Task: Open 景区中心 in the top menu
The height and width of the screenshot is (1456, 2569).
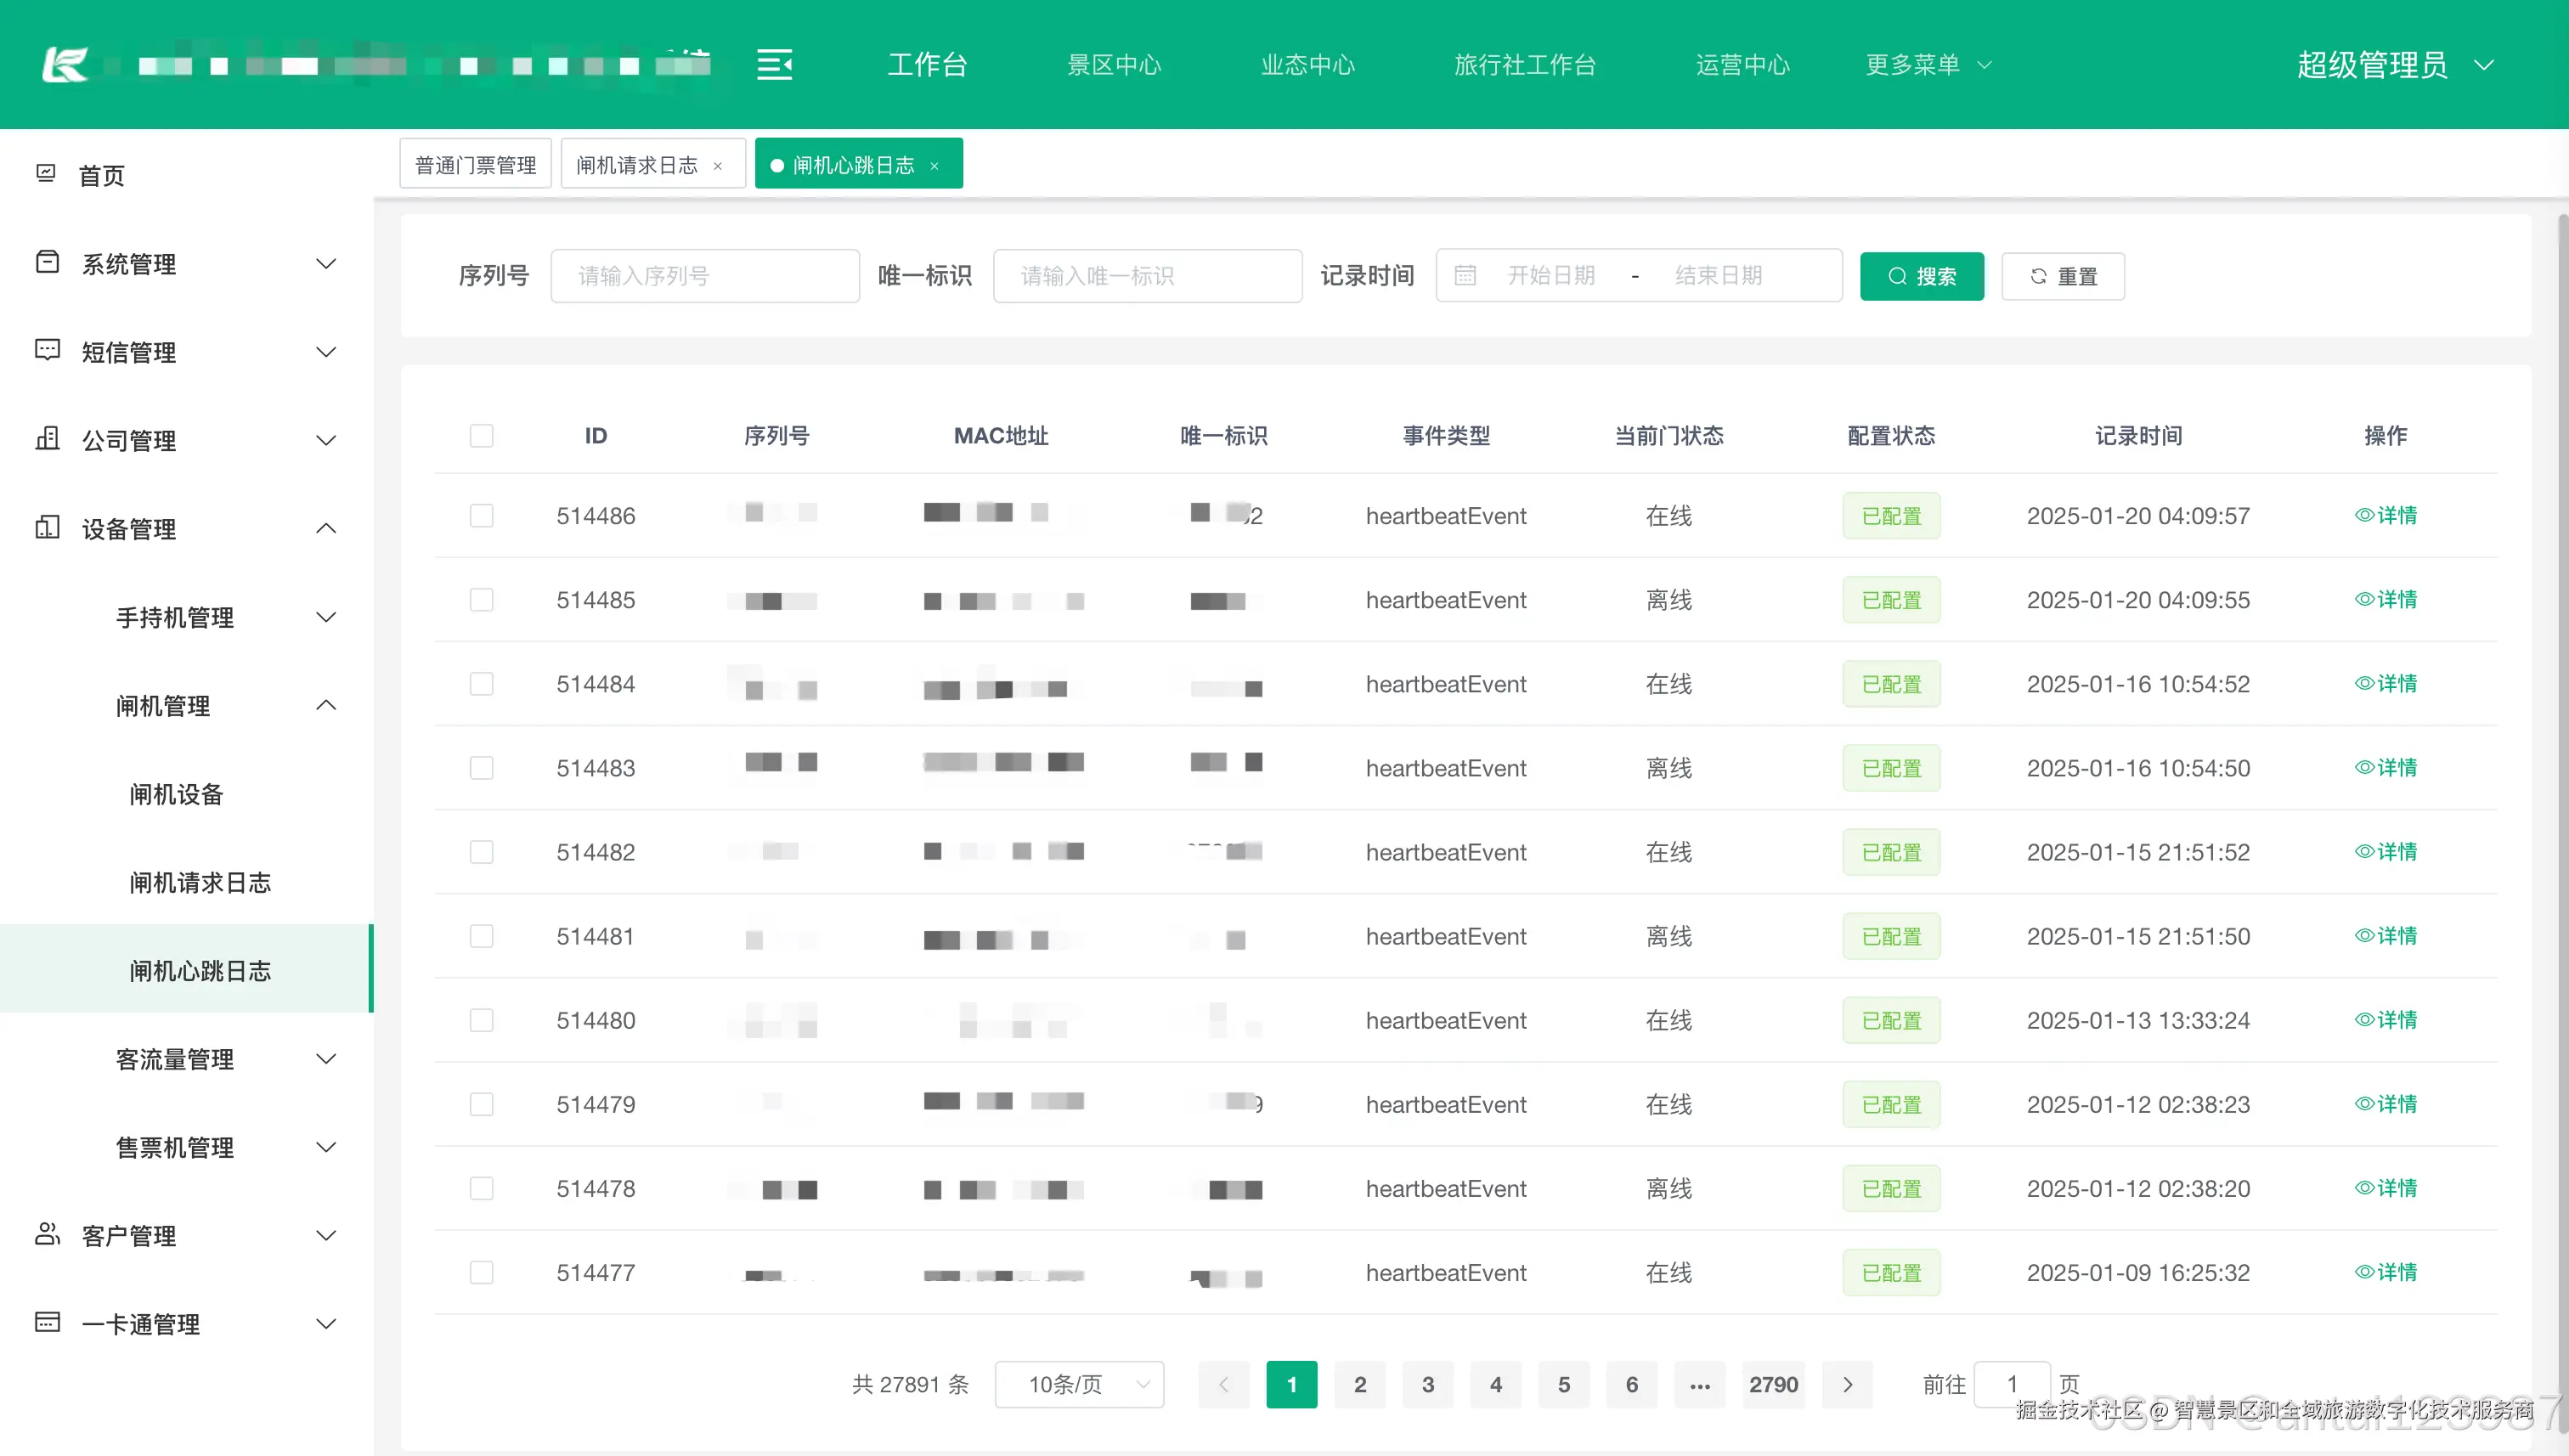Action: click(1114, 65)
